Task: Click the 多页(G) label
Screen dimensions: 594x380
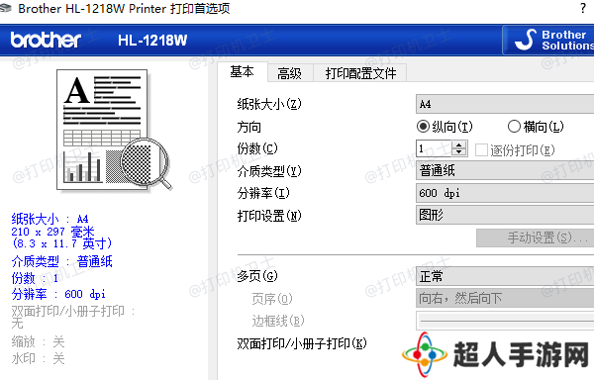Action: 257,276
